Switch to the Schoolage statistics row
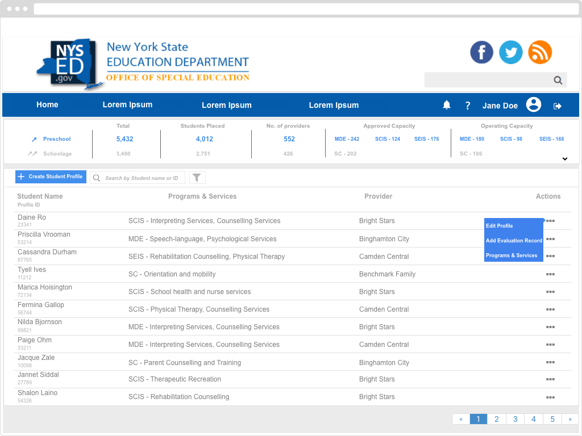The width and height of the screenshot is (582, 436). click(x=57, y=154)
